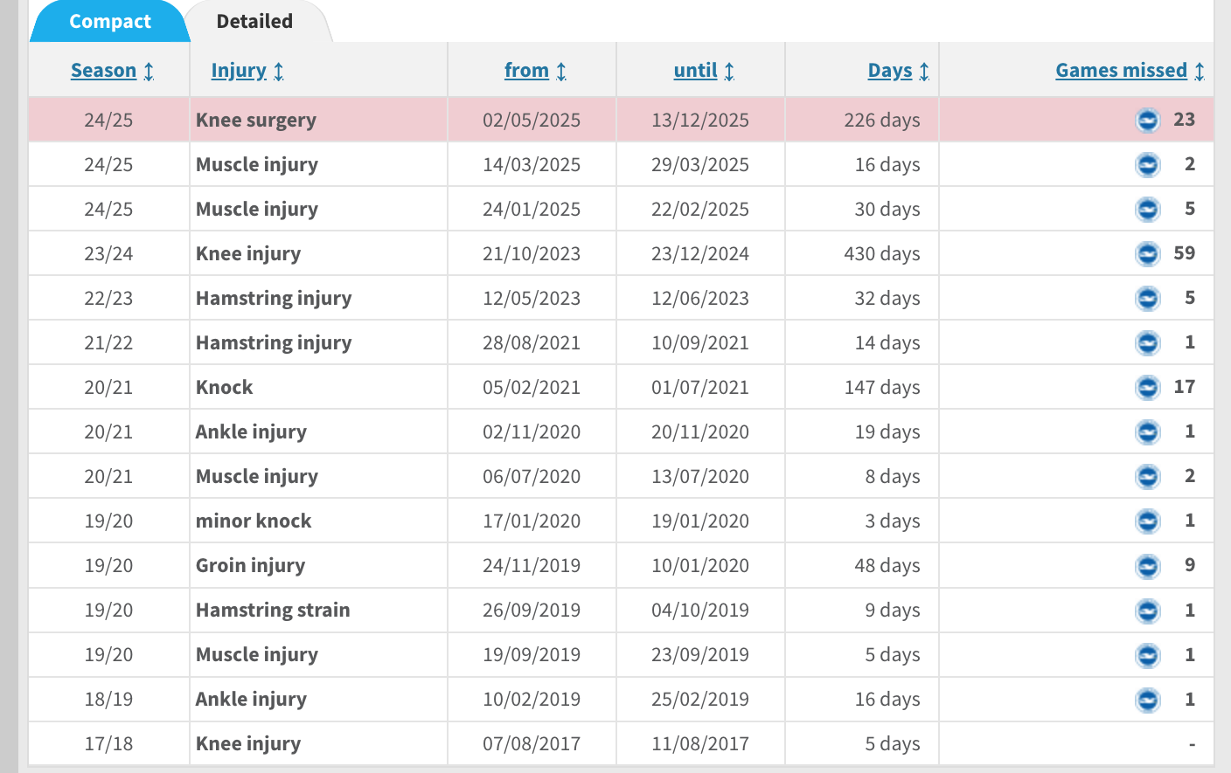The image size is (1231, 773).
Task: Click the sort arrows next to until
Action: 729,72
